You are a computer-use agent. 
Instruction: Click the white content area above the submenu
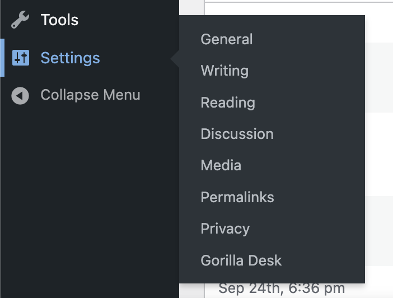pyautogui.click(x=297, y=7)
